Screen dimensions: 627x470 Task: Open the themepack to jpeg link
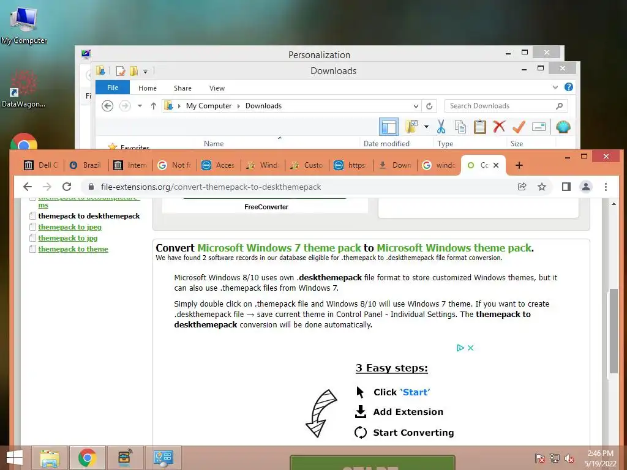pos(70,227)
